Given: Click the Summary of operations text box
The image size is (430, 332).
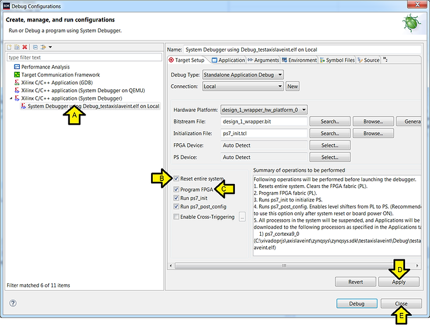Looking at the screenshot, I should 337,215.
